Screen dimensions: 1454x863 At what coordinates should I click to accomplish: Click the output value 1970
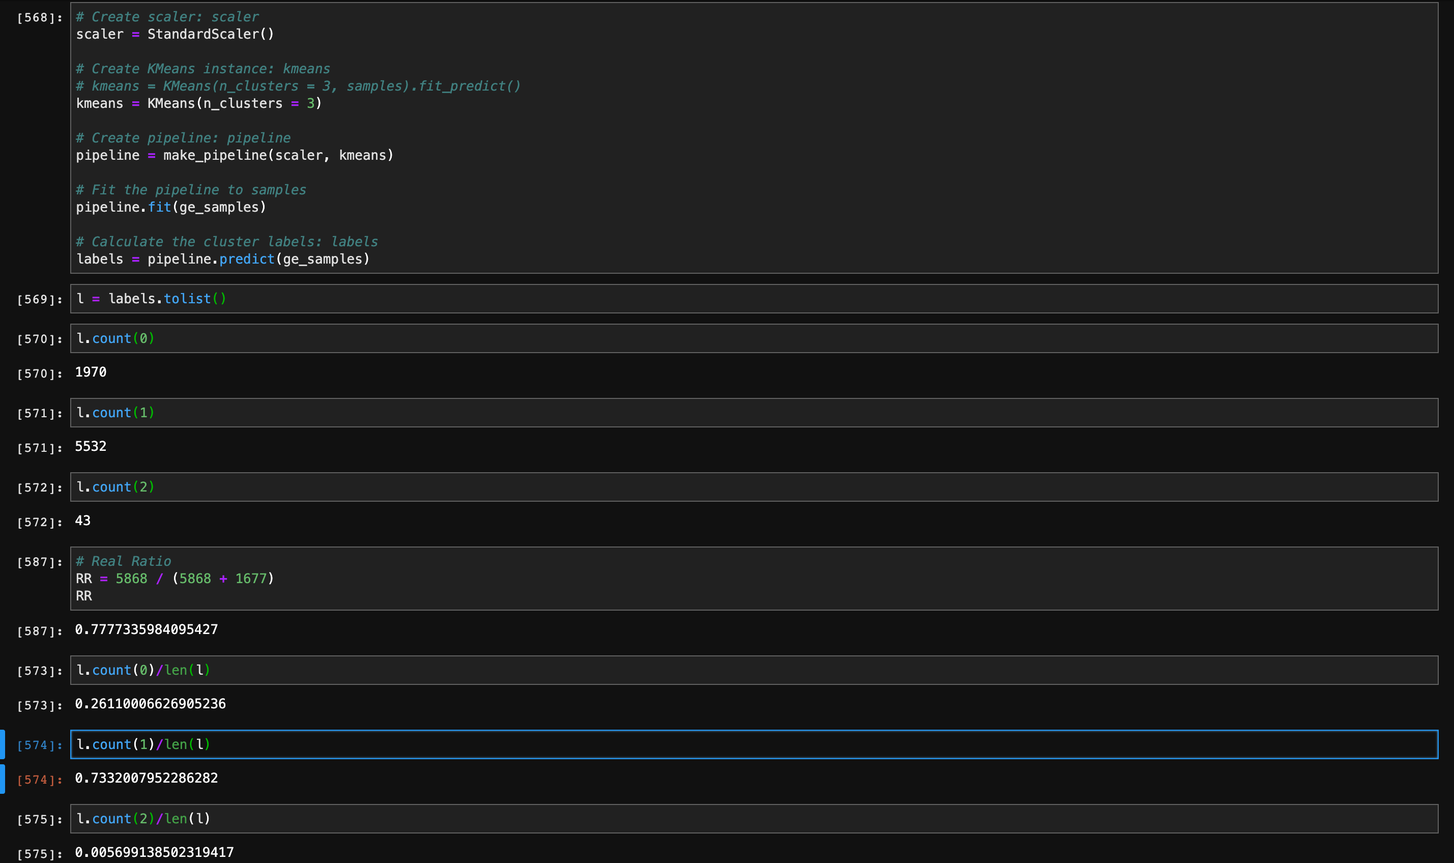click(91, 372)
